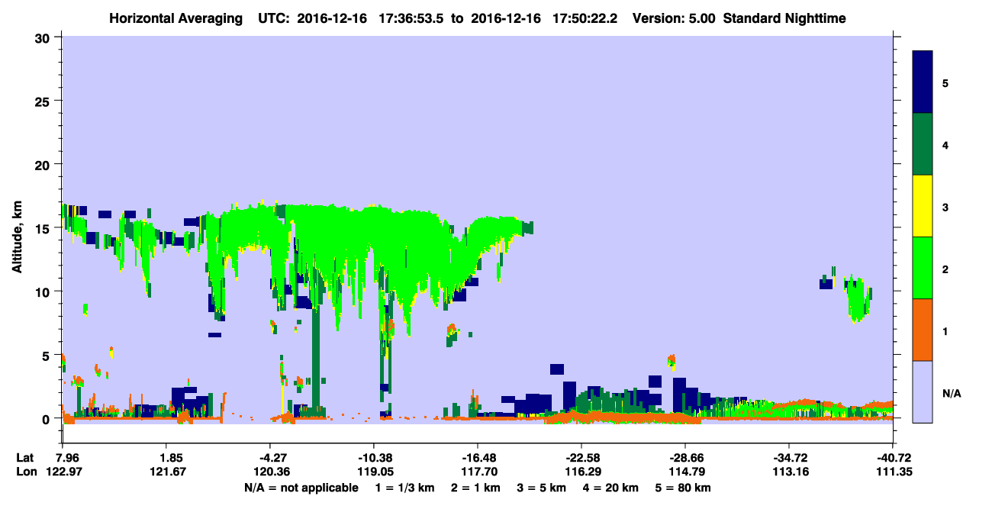Click latitude value -22.58
This screenshot has width=992, height=509.
coord(581,458)
